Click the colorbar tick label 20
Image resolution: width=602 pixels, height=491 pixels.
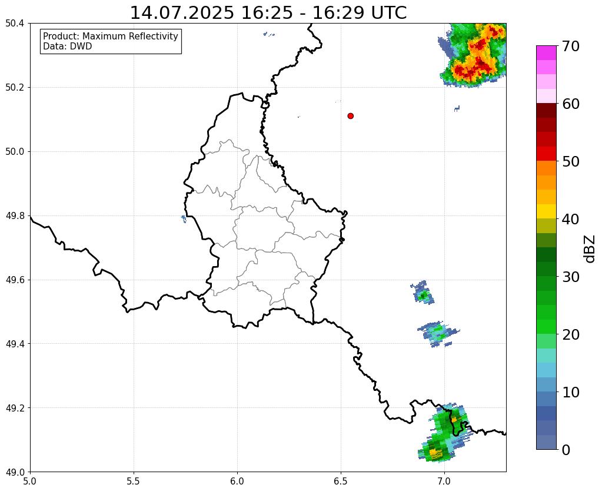571,334
